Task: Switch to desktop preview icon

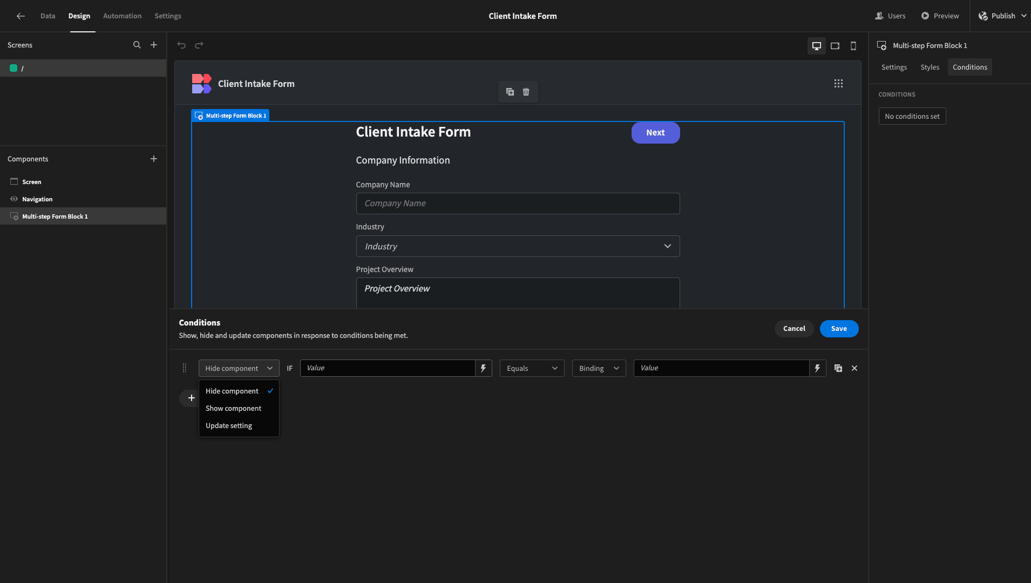Action: (817, 46)
